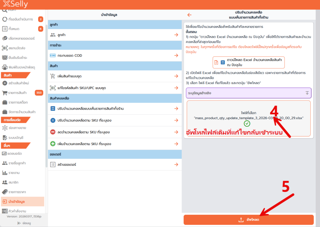This screenshot has width=320, height=227.
Task: Click the cart icon for เพิ่มสินค้าแบบชุด
Action: tap(52, 76)
